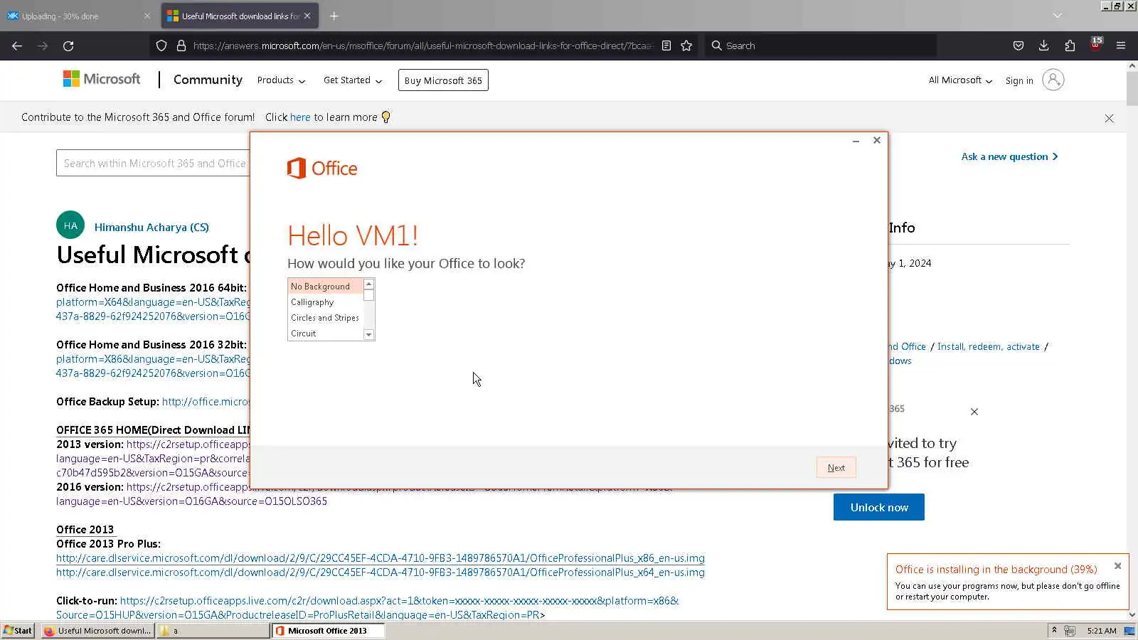Close the Uploading - 30% done tab
This screenshot has width=1138, height=640.
pyautogui.click(x=147, y=16)
